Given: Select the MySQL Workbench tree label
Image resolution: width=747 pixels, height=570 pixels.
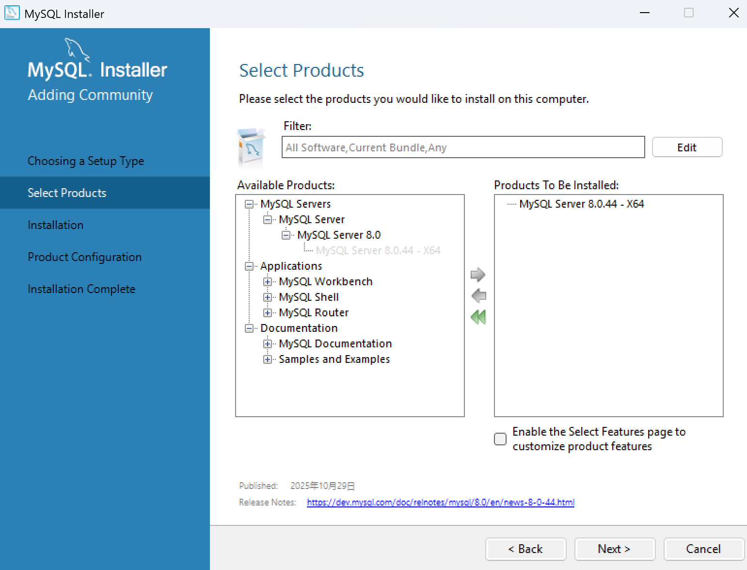Looking at the screenshot, I should pos(326,282).
